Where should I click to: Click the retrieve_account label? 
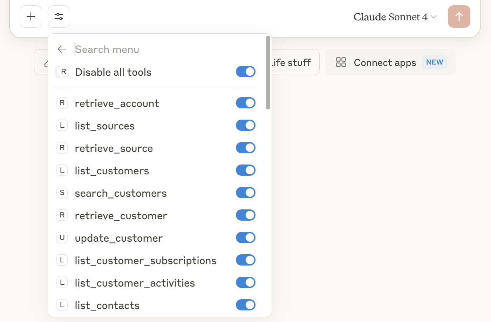[x=117, y=103]
